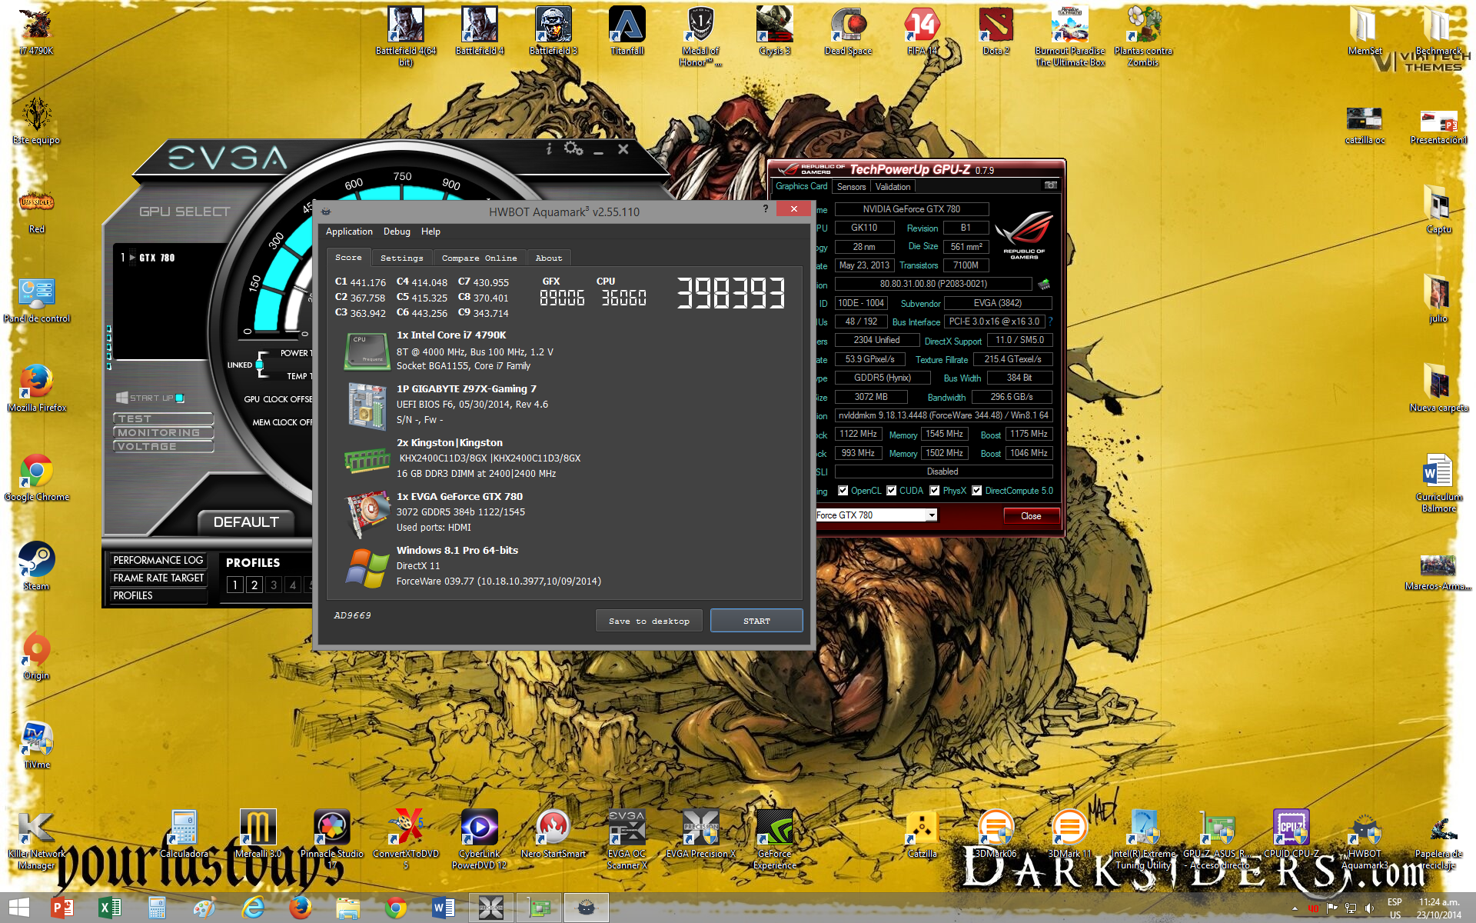Click the graphics card icon in Aquamark
Image resolution: width=1476 pixels, height=923 pixels.
coord(367,513)
